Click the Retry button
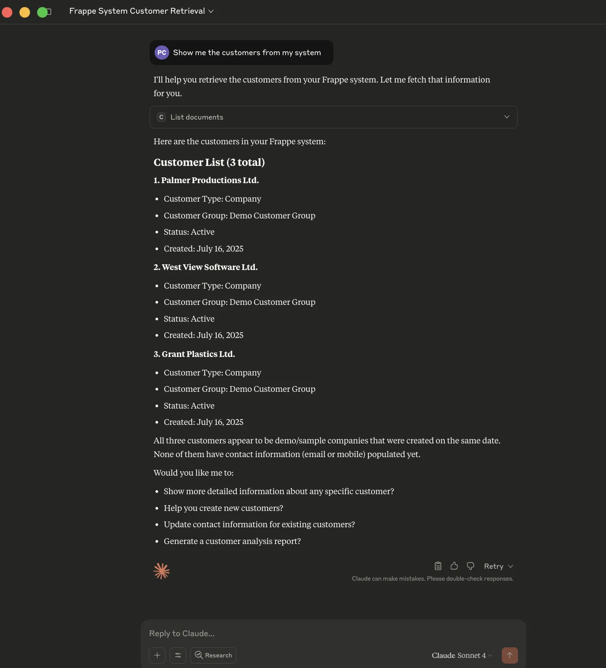The width and height of the screenshot is (606, 668). [x=493, y=566]
